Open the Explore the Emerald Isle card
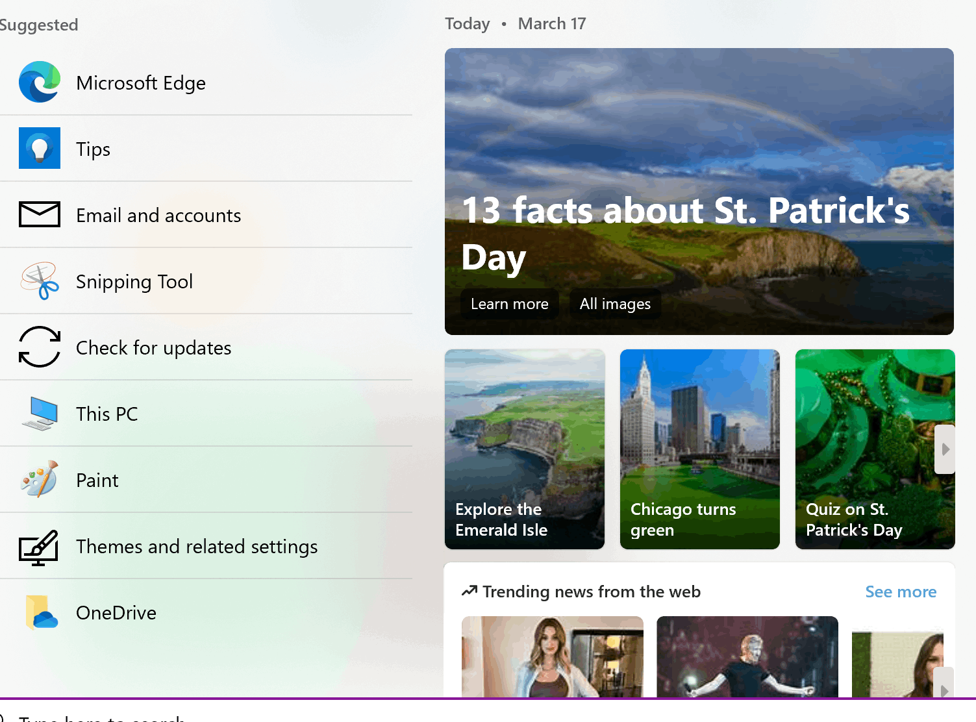This screenshot has height=722, width=976. click(x=525, y=449)
